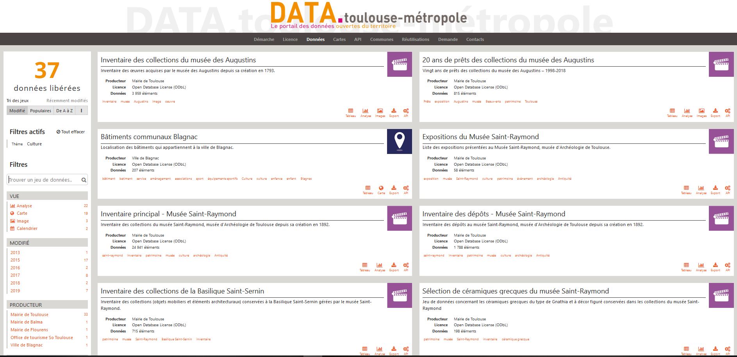737x357 pixels.
Task: Click the map pin thumbnail for Blagnac buildings
Action: coord(399,141)
